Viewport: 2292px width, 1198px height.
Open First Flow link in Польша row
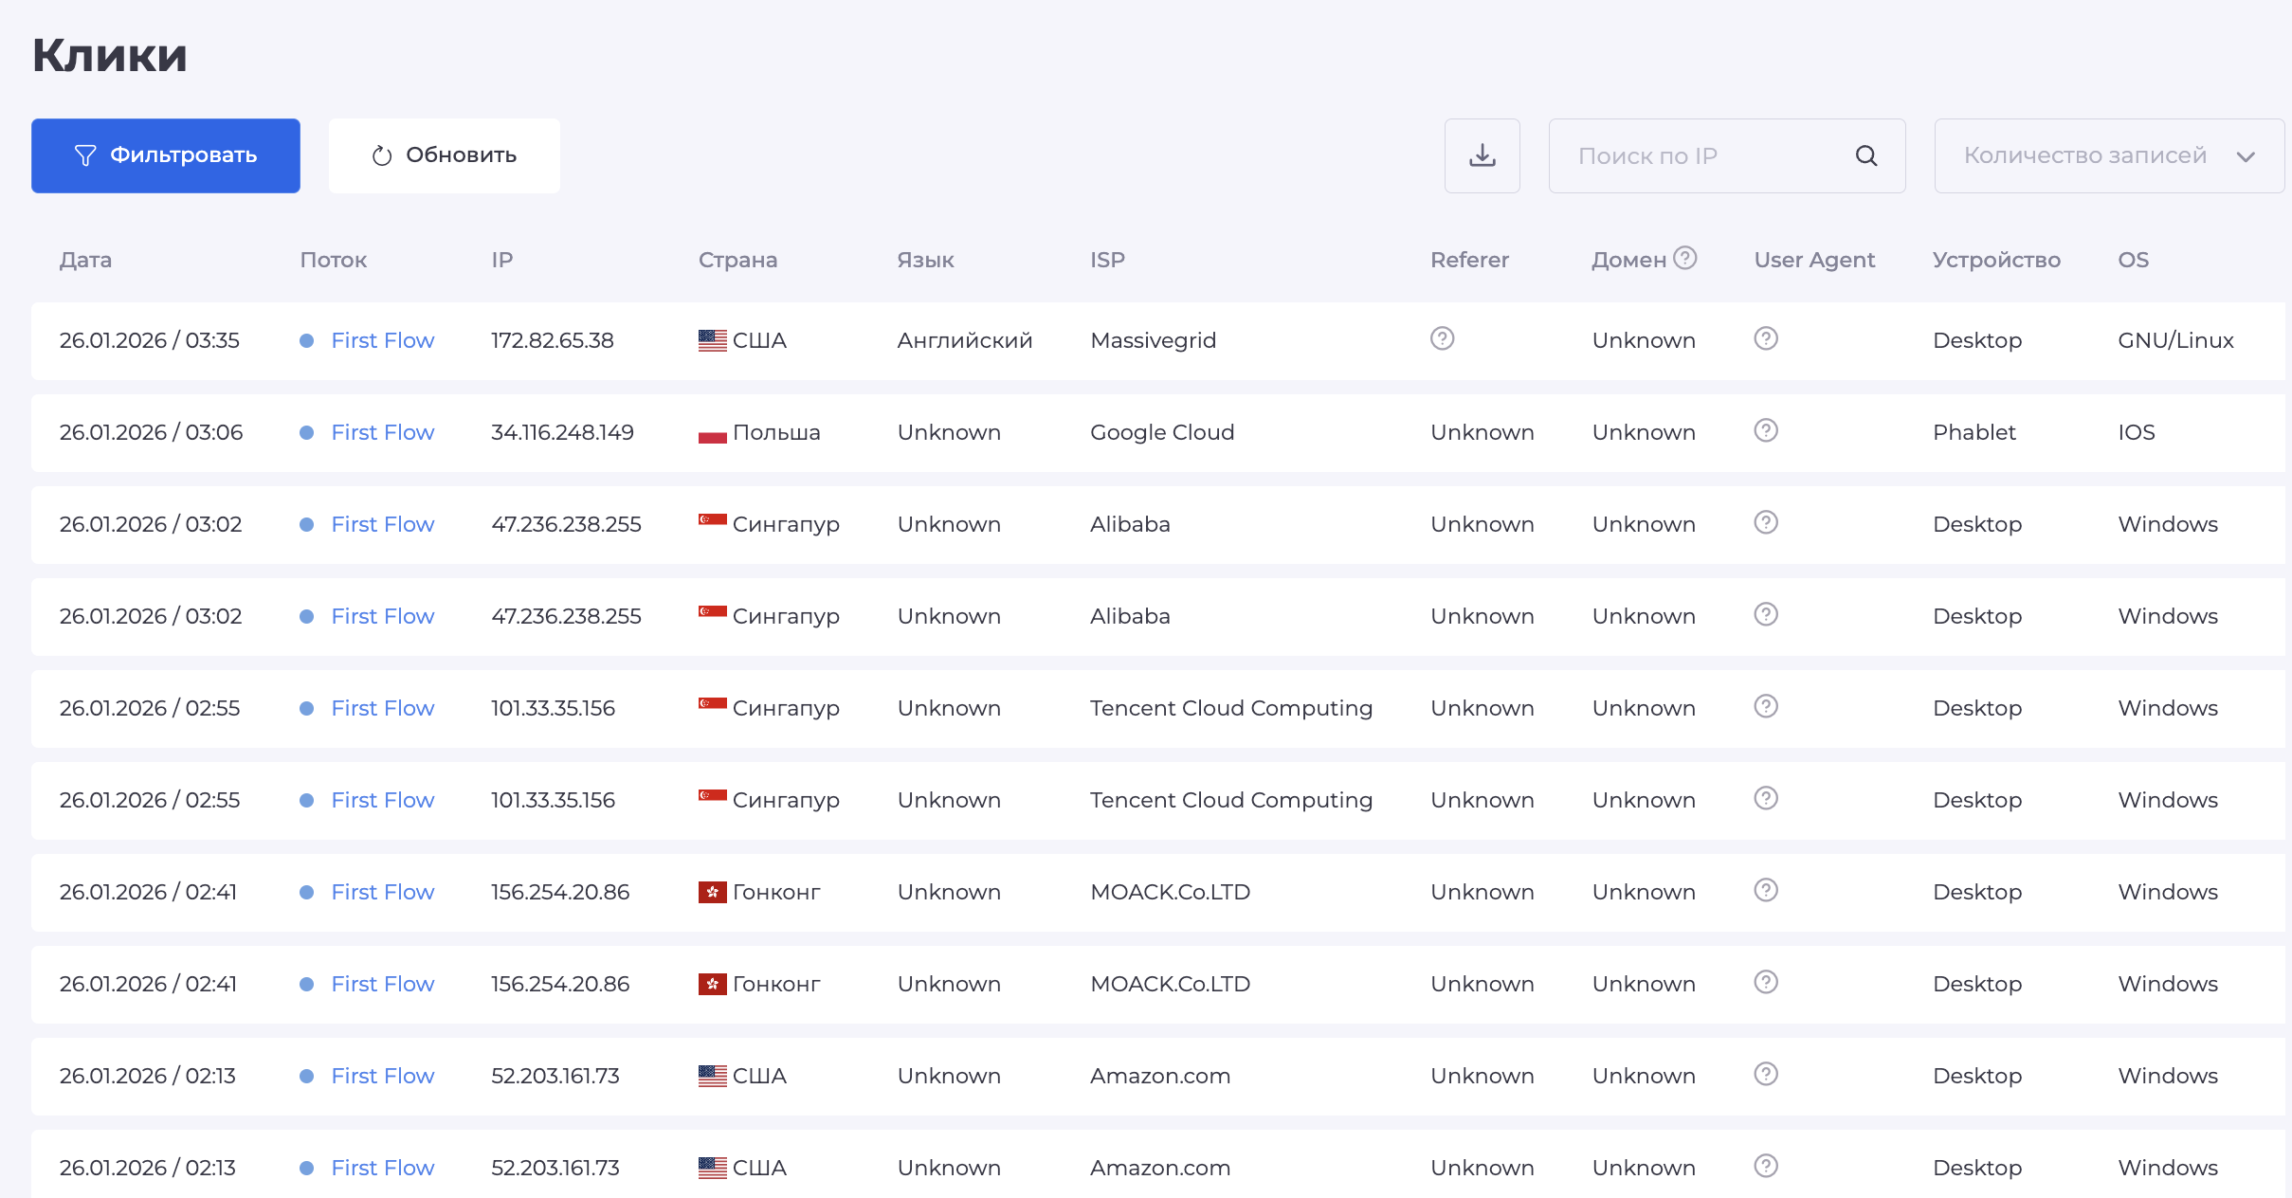(382, 432)
